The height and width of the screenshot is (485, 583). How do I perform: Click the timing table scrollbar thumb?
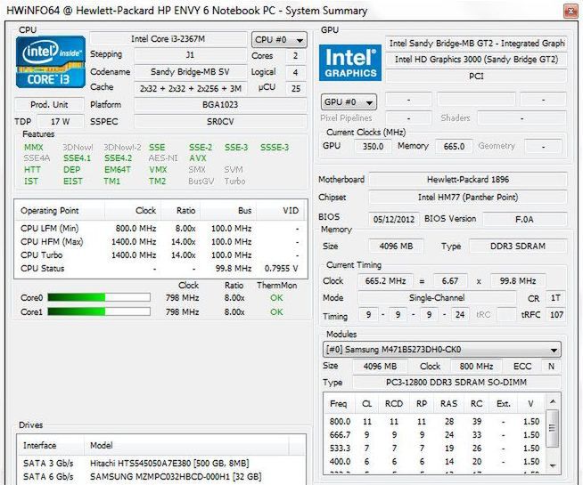[x=553, y=428]
